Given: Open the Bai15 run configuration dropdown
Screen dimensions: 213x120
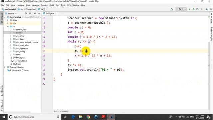Looking at the screenshot, I should 181,9.
